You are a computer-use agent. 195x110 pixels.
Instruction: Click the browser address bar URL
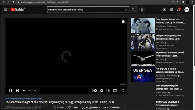pyautogui.click(x=44, y=2)
